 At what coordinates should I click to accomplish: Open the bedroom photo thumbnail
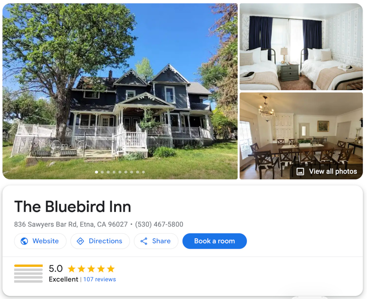coord(301,47)
